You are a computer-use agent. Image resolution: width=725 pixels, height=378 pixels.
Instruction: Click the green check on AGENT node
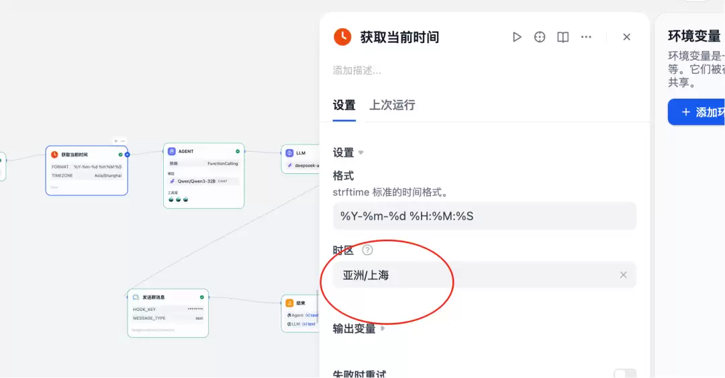tap(238, 151)
